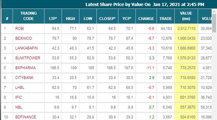Sort by the CHANGE column header
Image resolution: width=217 pixels, height=120 pixels.
pyautogui.click(x=146, y=19)
